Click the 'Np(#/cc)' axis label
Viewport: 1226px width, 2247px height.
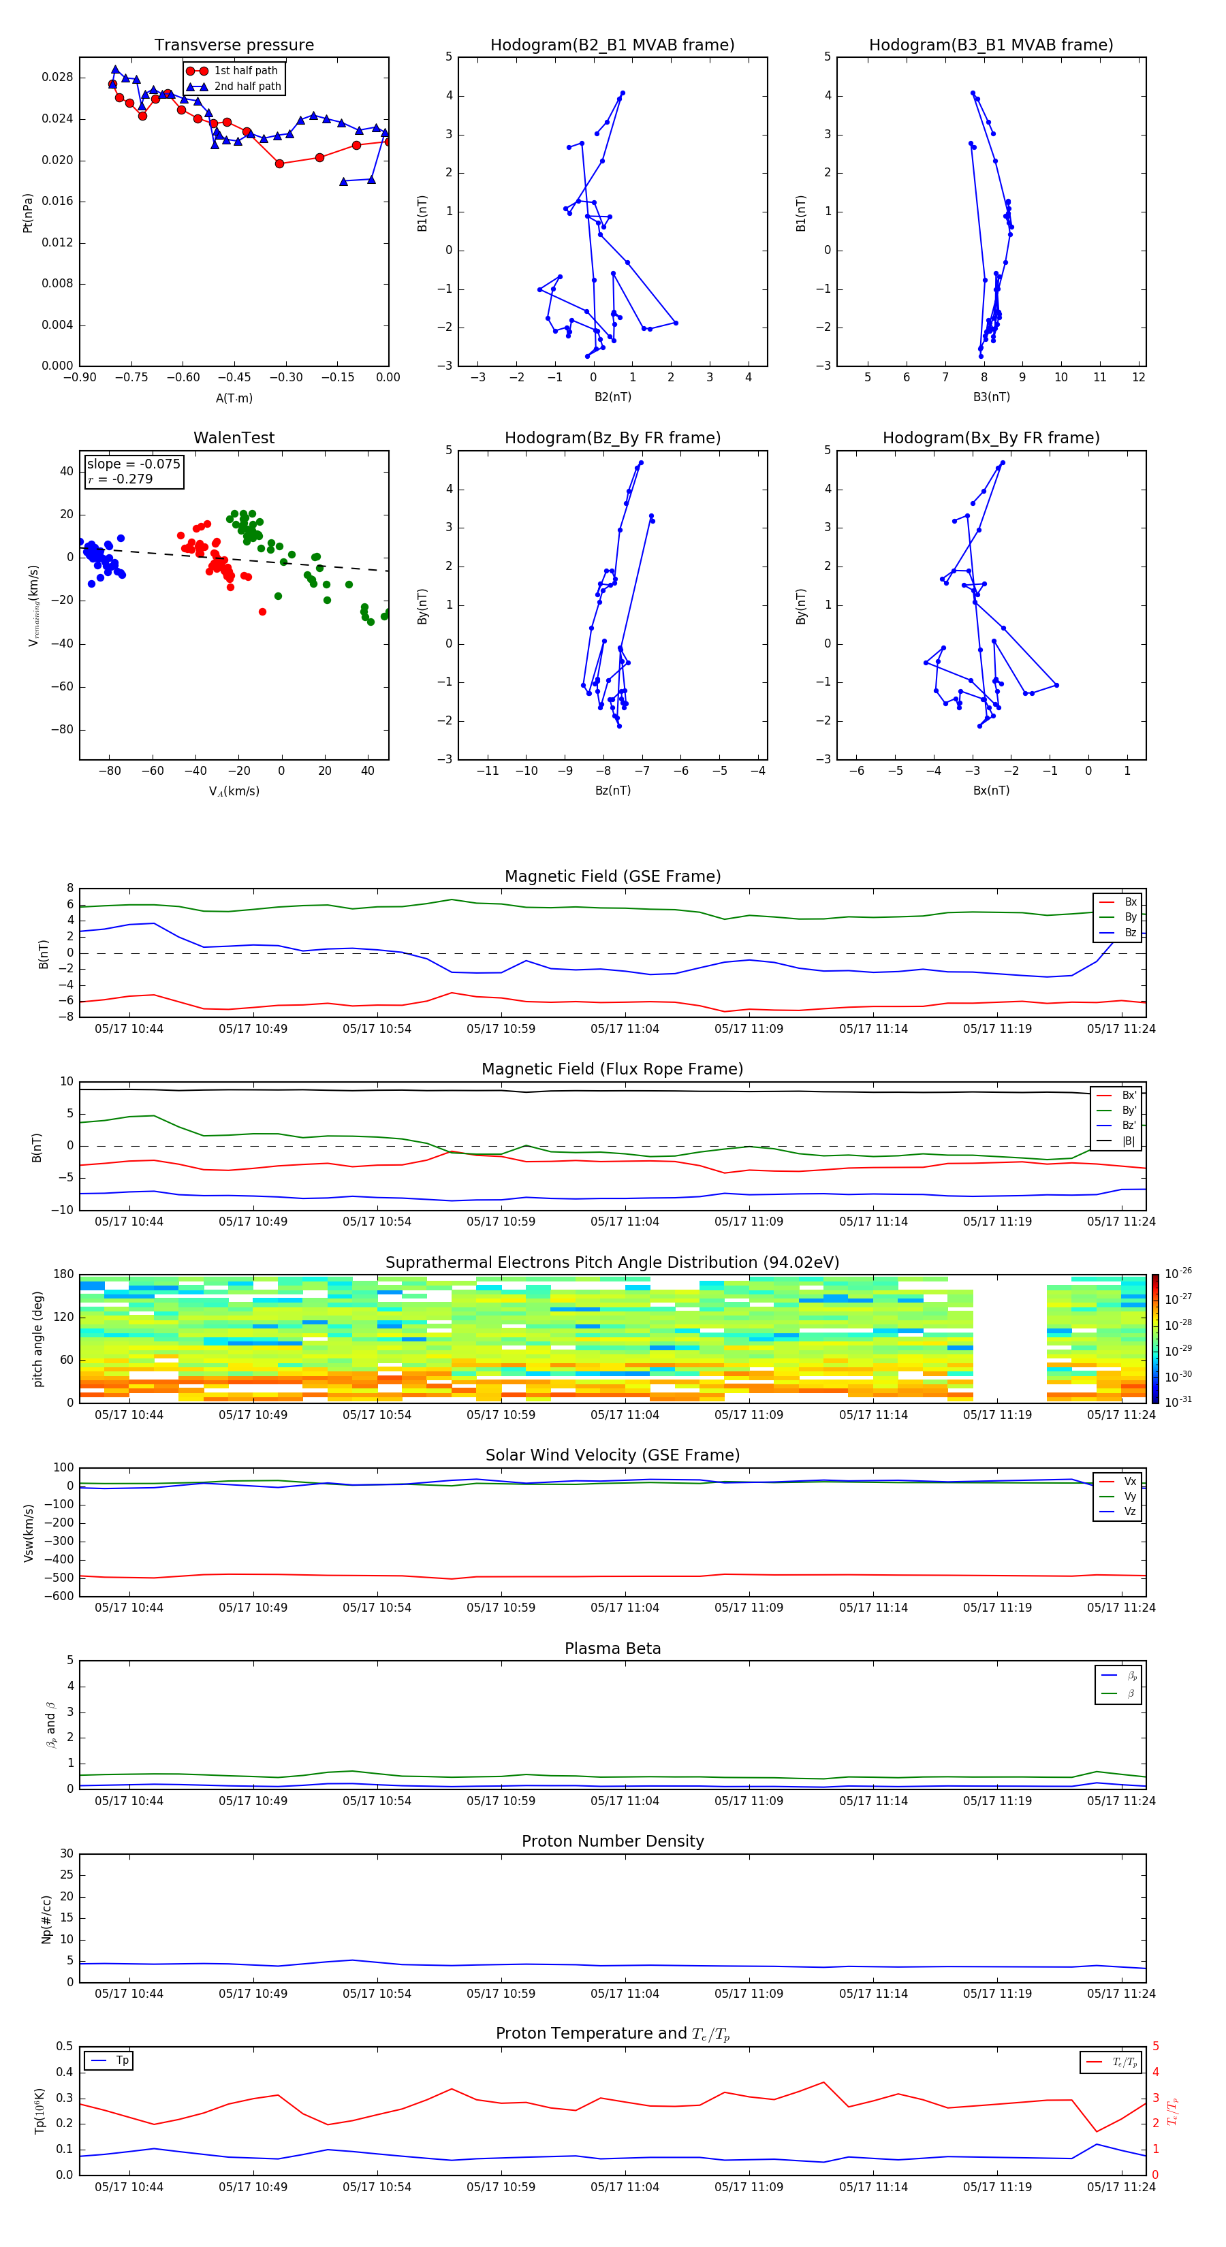point(46,1919)
